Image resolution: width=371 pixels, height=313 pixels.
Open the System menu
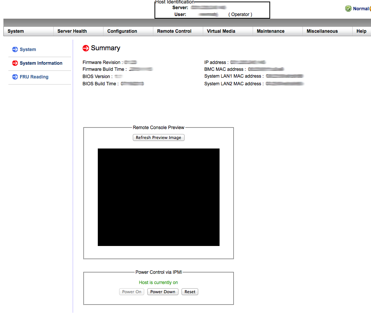[16, 31]
